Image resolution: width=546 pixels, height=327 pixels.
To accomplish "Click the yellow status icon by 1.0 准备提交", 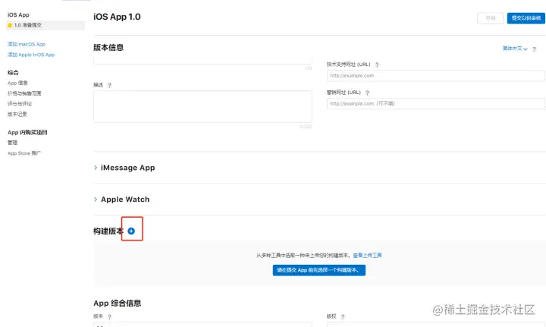I will click(x=10, y=25).
